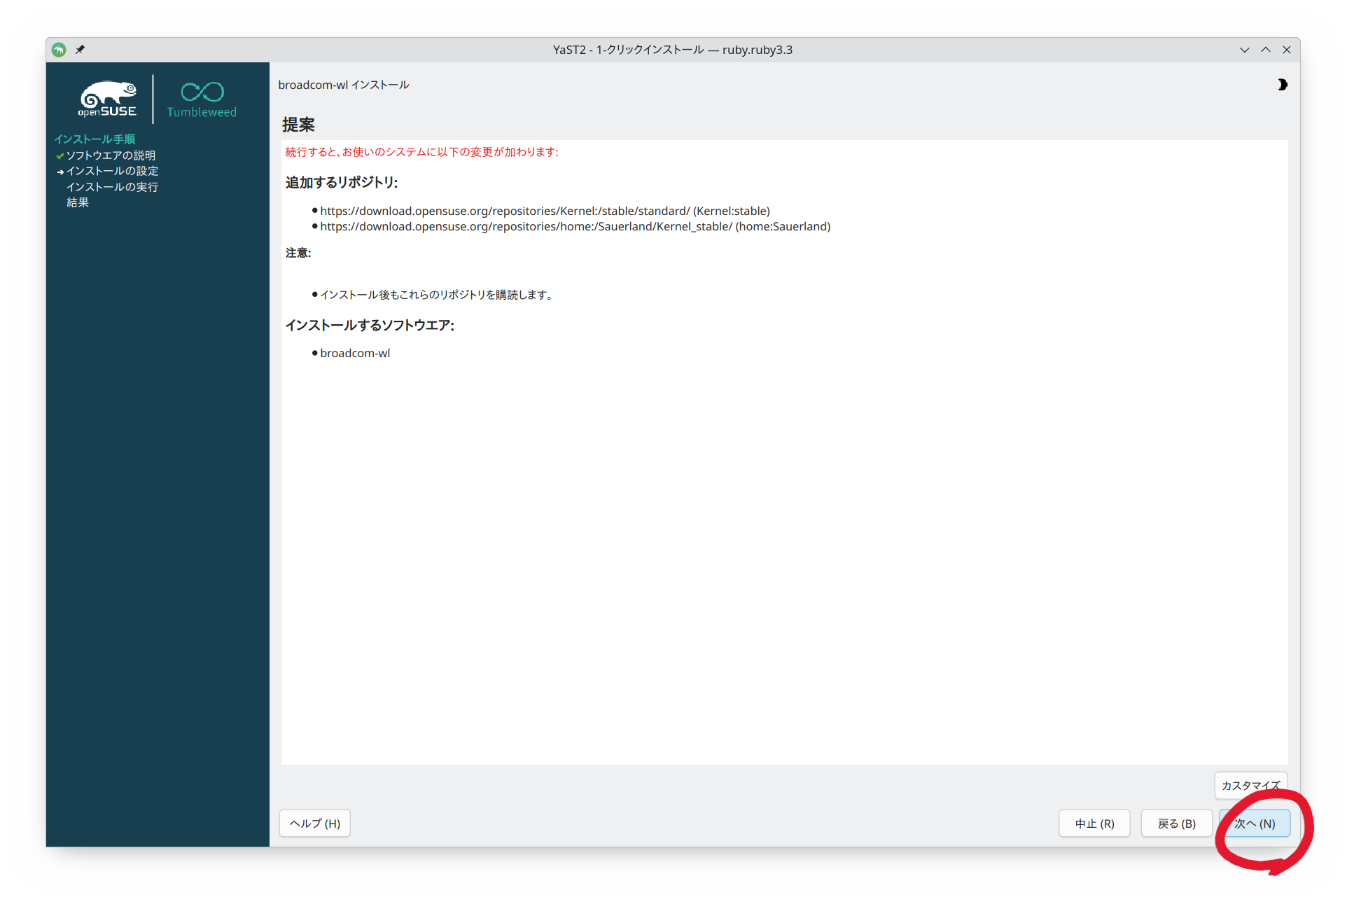Click the openSUSE chameleon logo

click(107, 99)
